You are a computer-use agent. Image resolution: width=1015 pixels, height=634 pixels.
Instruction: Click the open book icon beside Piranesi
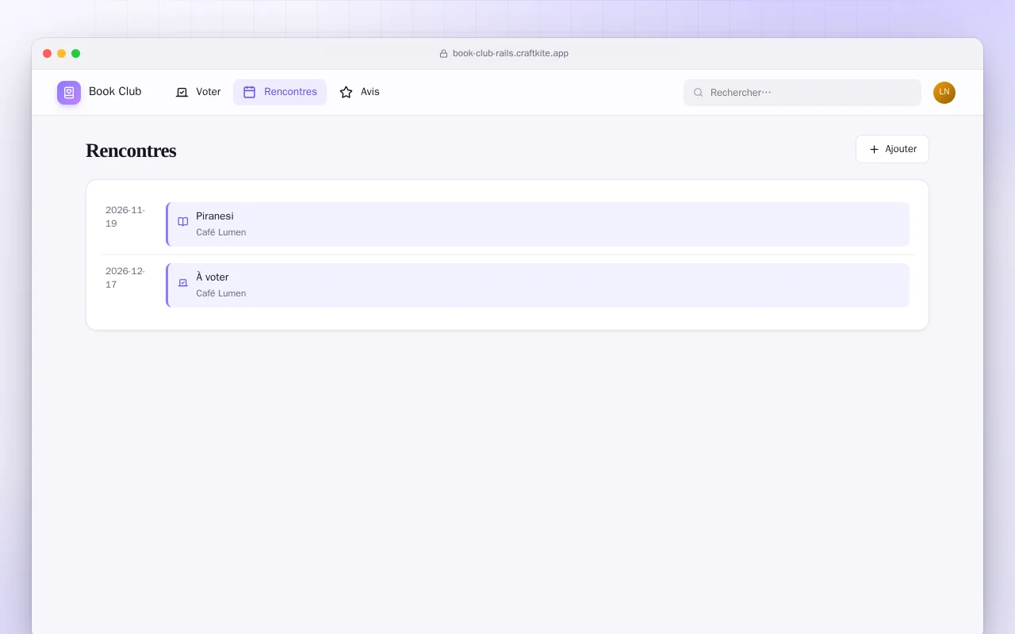tap(183, 222)
